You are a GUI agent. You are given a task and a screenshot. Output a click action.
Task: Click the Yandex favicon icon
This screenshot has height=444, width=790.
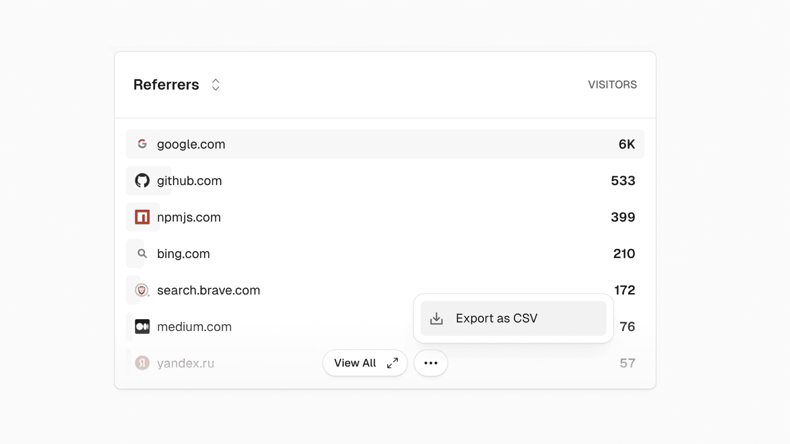point(142,363)
